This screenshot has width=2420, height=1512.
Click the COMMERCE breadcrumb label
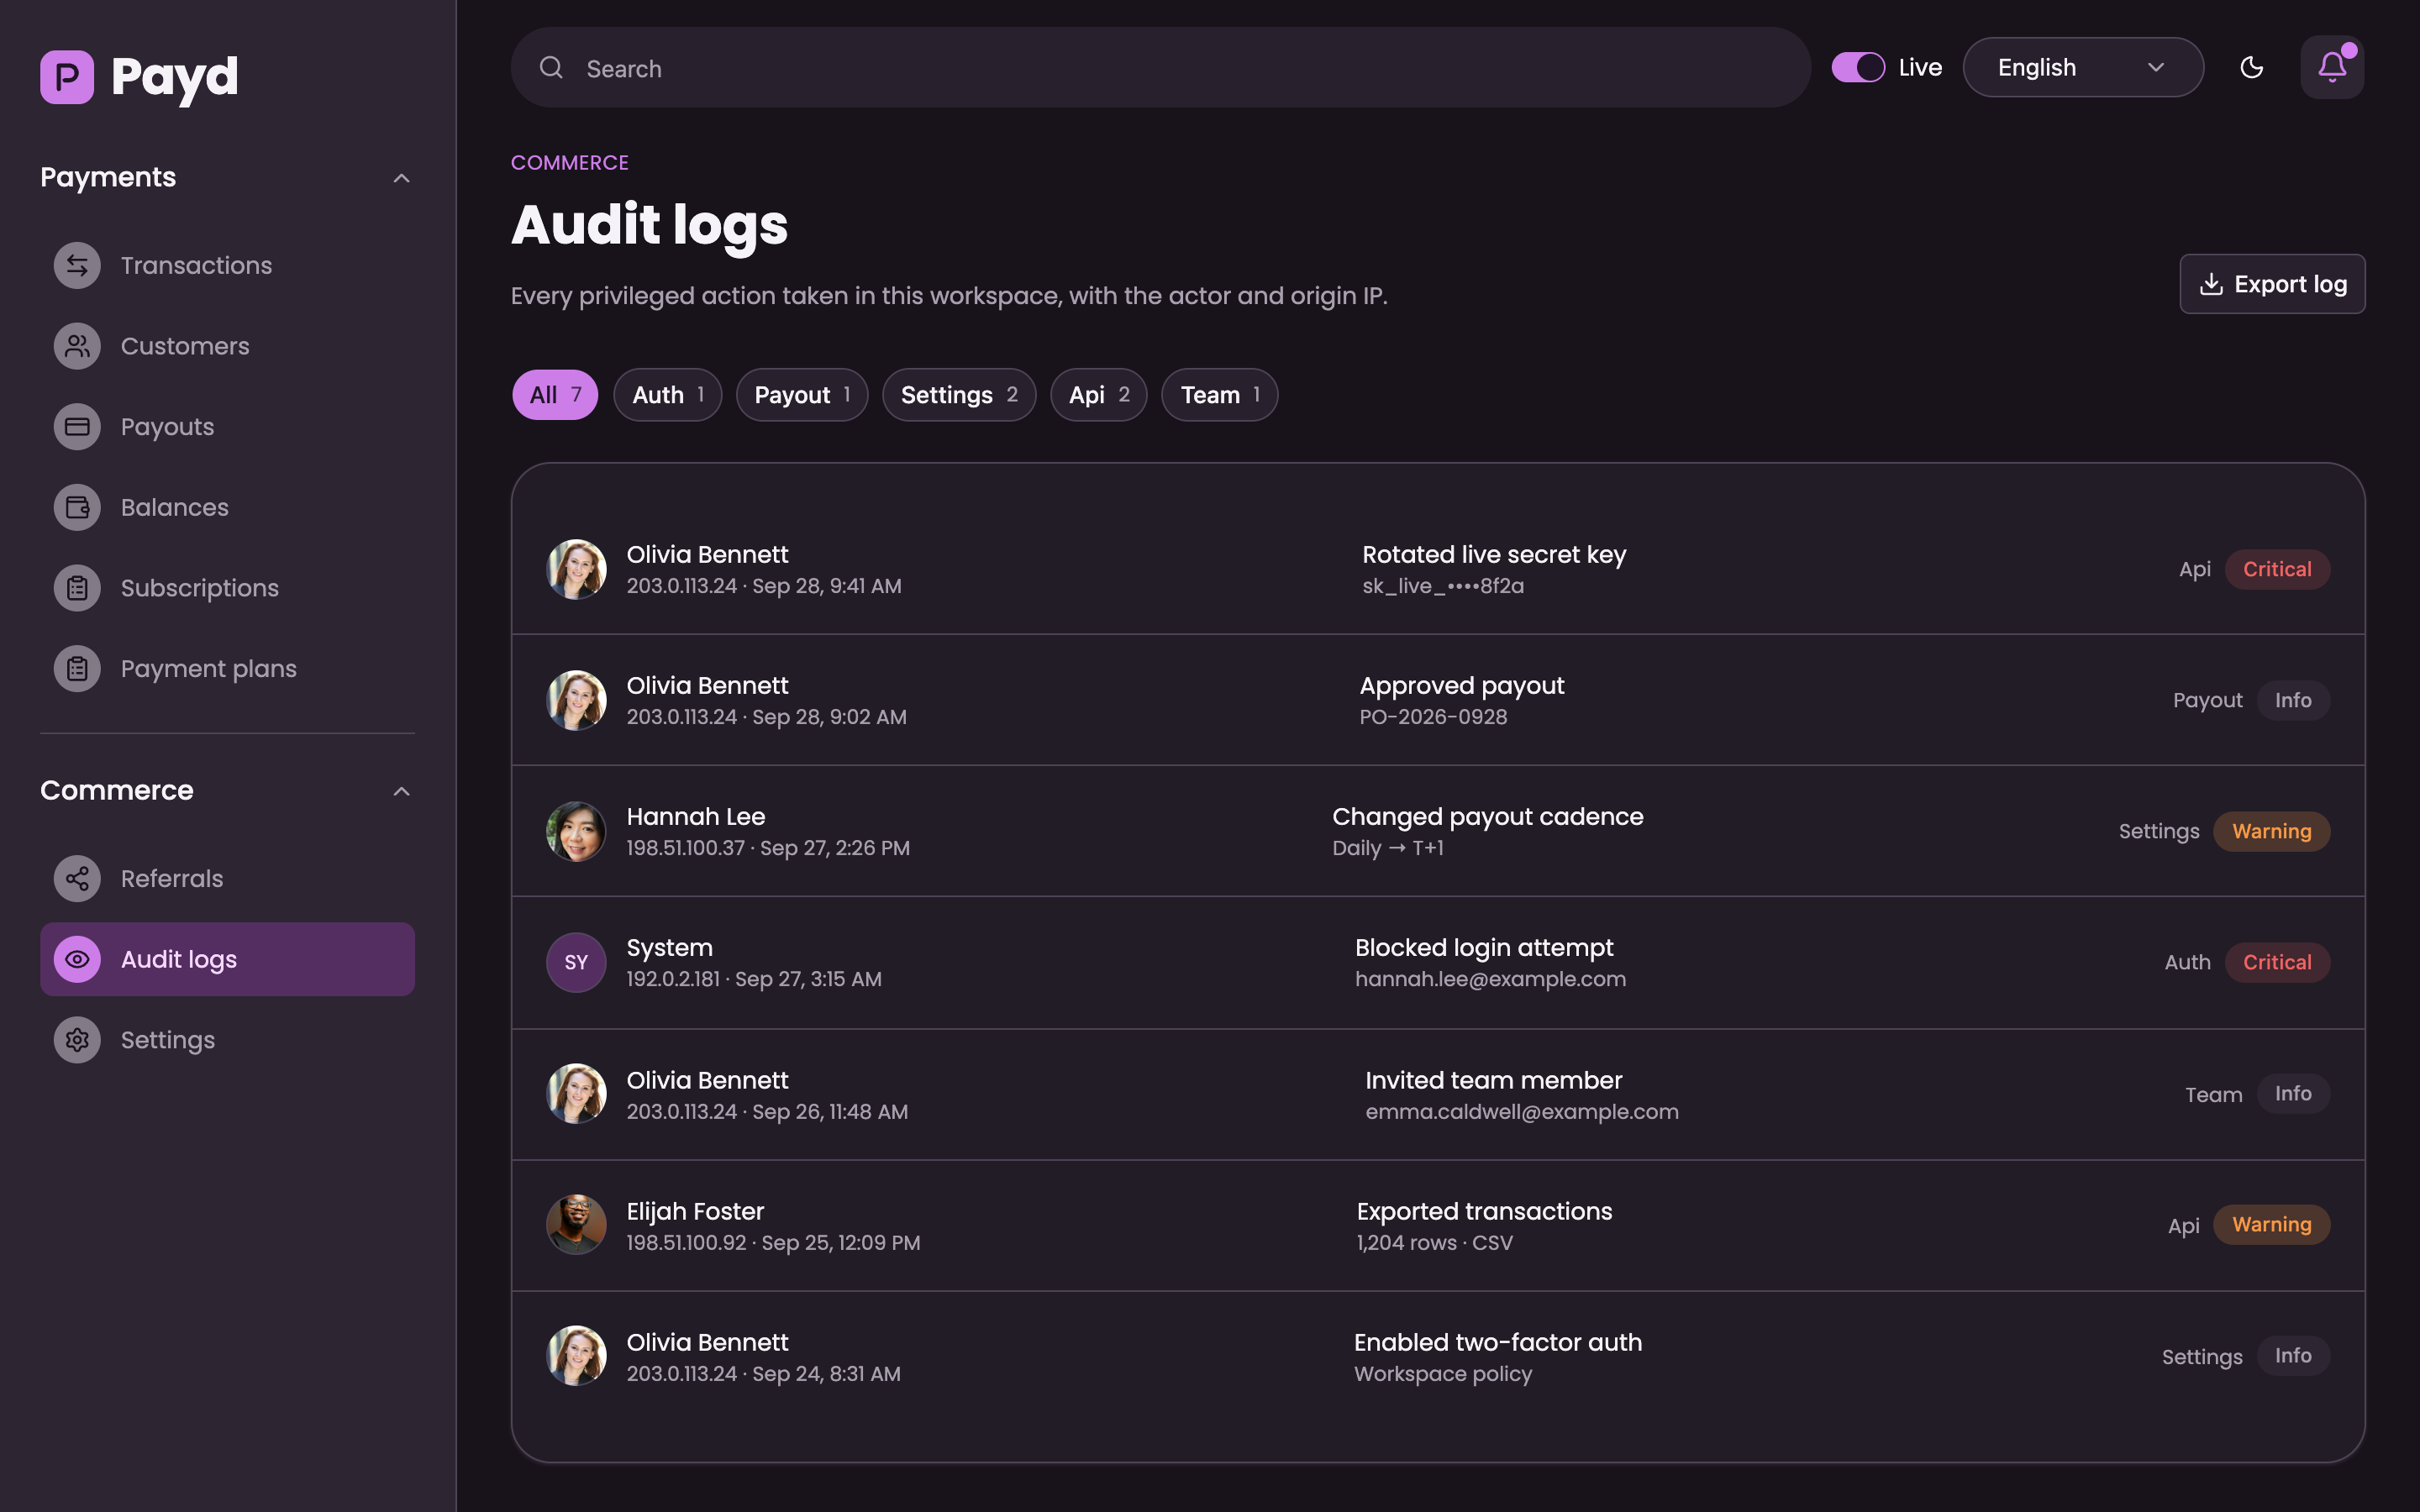click(570, 162)
